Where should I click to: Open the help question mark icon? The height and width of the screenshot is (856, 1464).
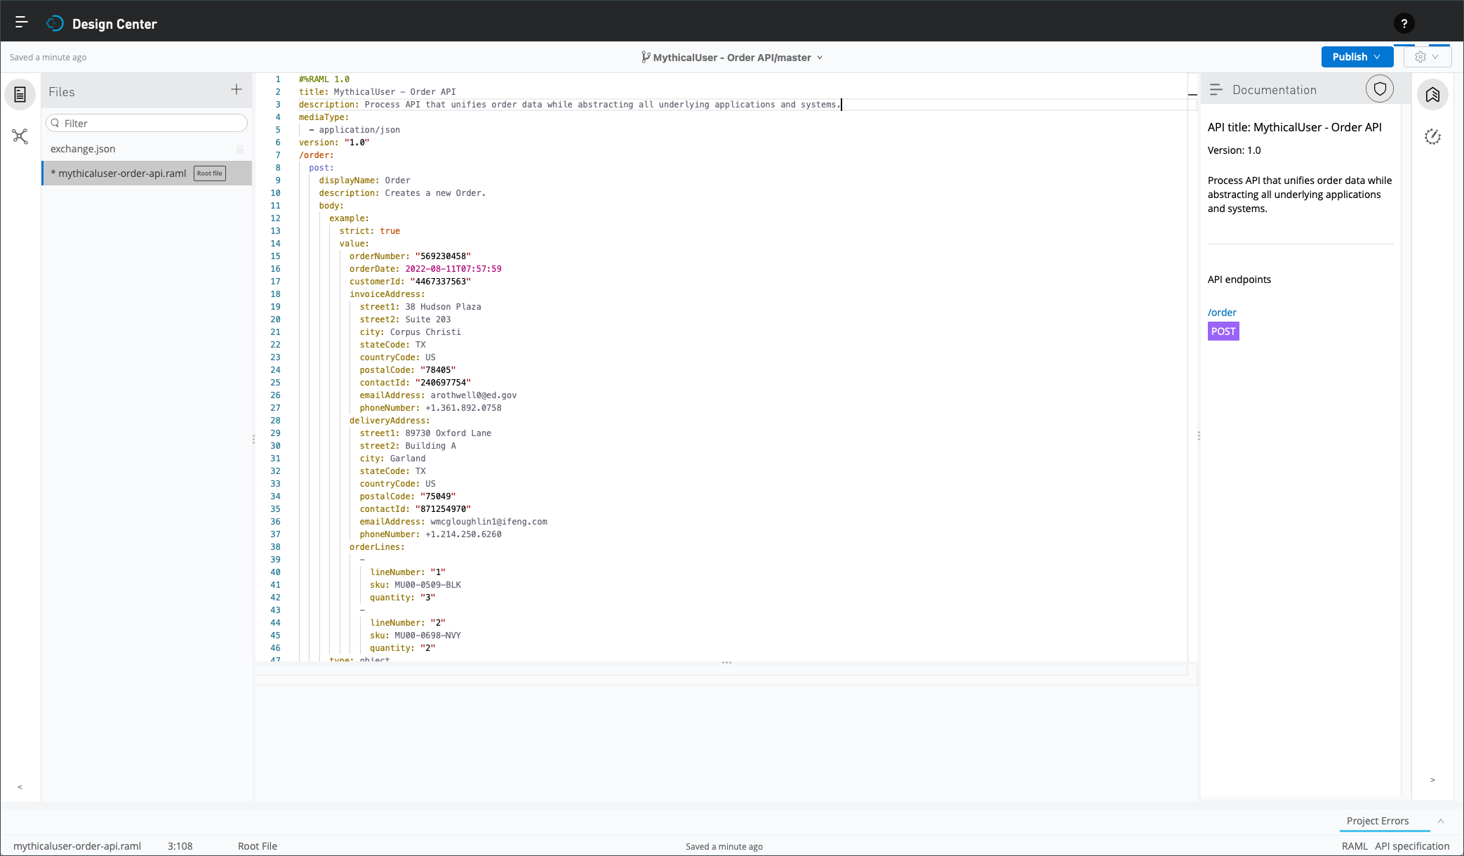click(1404, 23)
